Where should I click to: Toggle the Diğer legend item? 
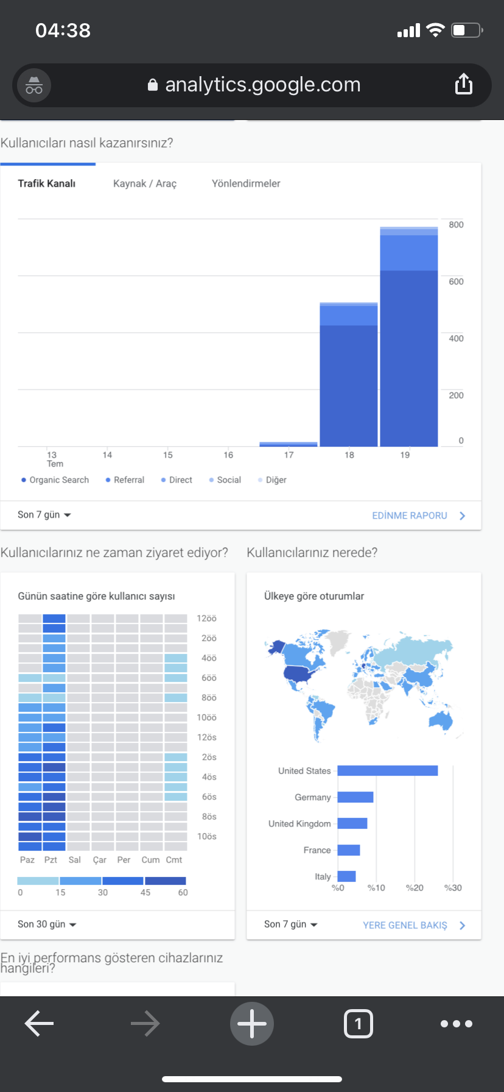[272, 480]
